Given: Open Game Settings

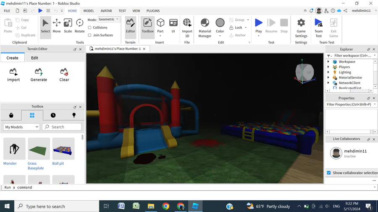Looking at the screenshot, I should (x=301, y=28).
